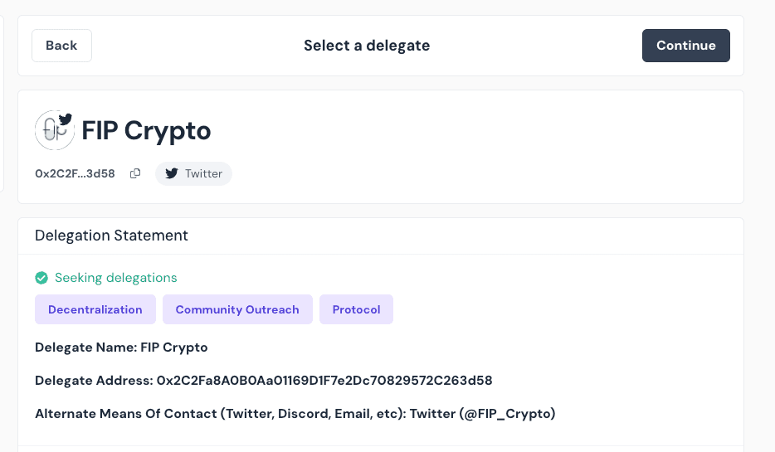This screenshot has height=452, width=775.
Task: Click the Seeking delegations status text
Action: [115, 278]
